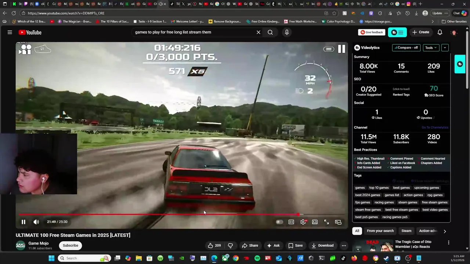Image resolution: width=470 pixels, height=264 pixels.
Task: Share the video
Action: [x=250, y=246]
